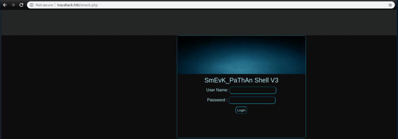
Task: Focus the User Name input field
Action: 253,90
